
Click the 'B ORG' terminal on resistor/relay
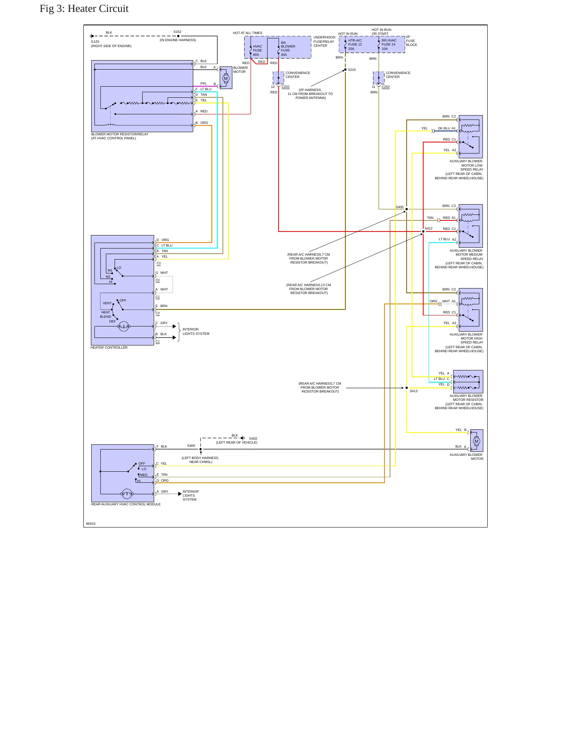click(202, 123)
